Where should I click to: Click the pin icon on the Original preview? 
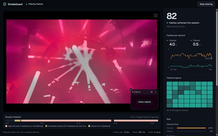131,90
